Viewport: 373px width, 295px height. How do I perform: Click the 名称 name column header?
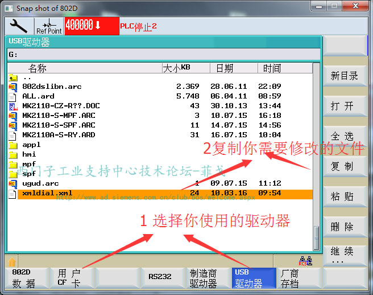pos(85,68)
